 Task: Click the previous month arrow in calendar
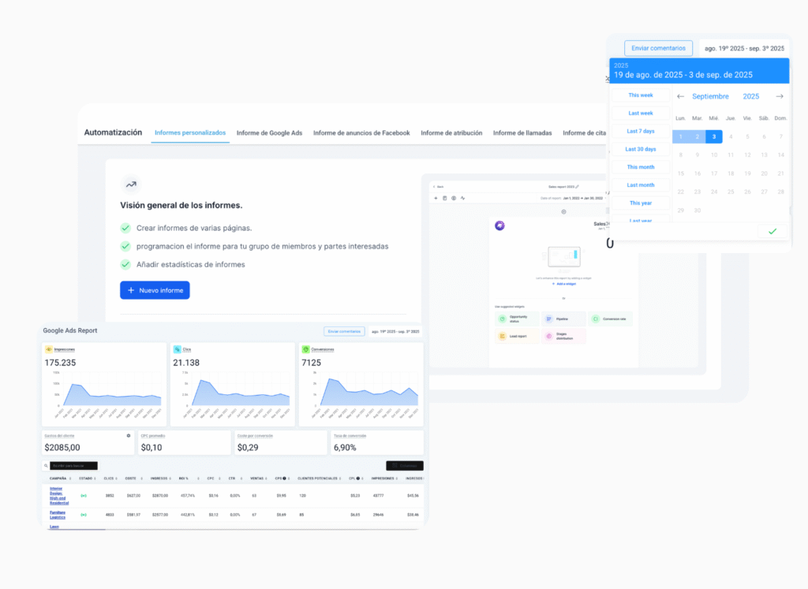pyautogui.click(x=681, y=96)
